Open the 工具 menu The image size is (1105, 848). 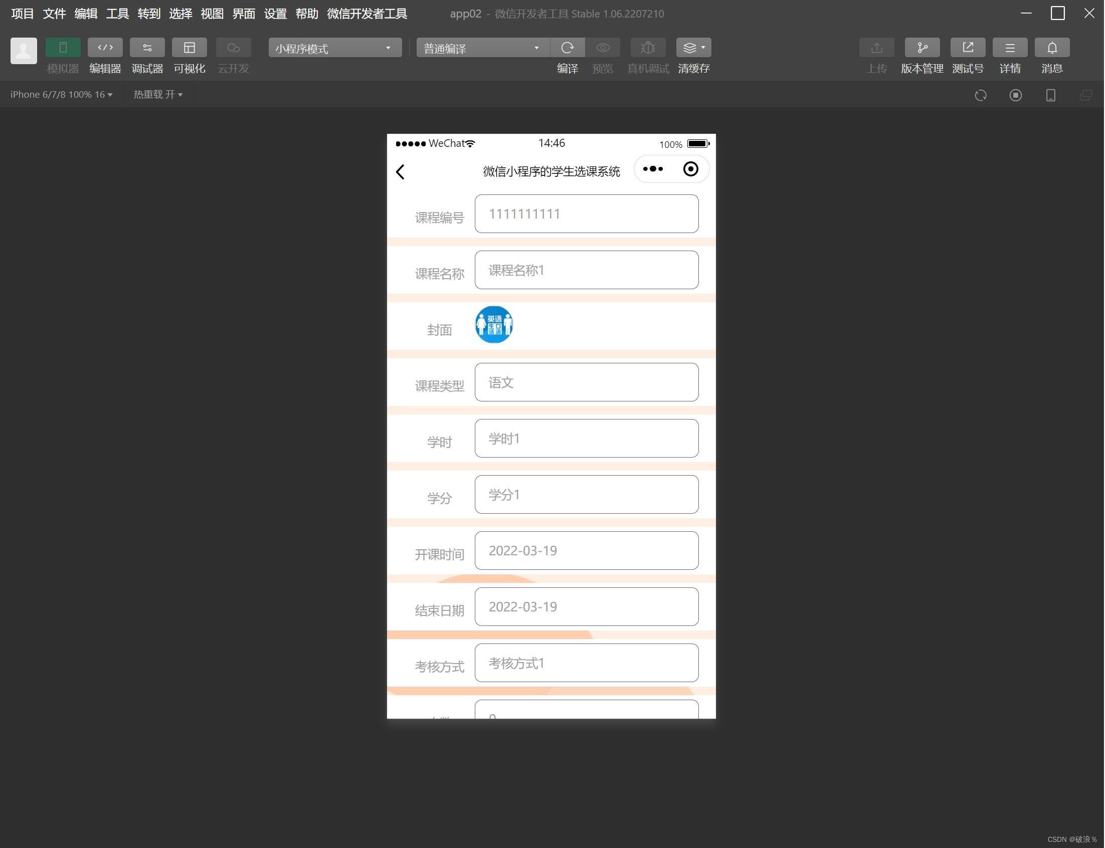118,14
